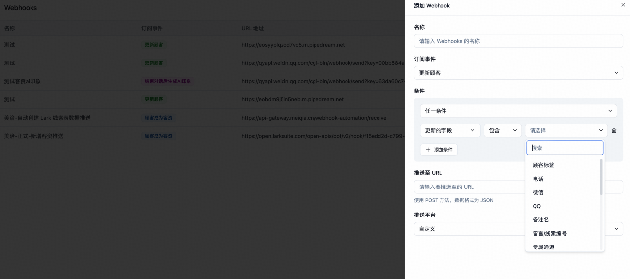
Task: Click the Webhook 名称 input field
Action: 518,41
